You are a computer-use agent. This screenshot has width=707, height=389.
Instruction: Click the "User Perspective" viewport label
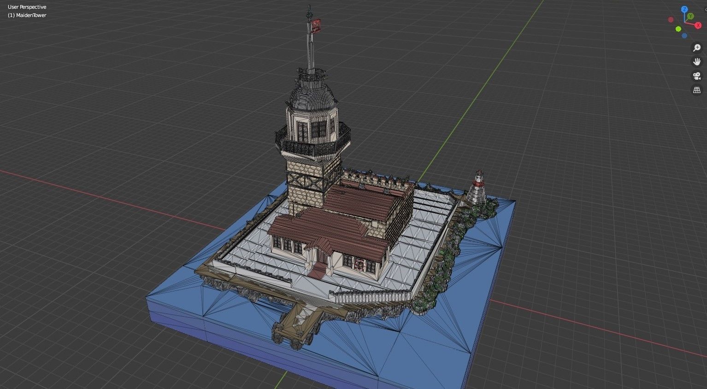27,7
